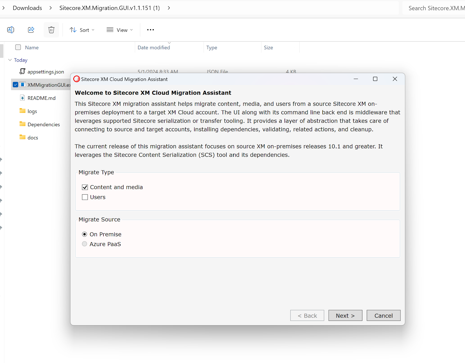This screenshot has width=465, height=363.
Task: Sort by the Size column header
Action: click(268, 47)
